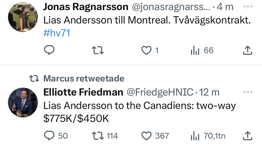The image size is (262, 150).
Task: Reply to Jonas Ragnarsson's tweet
Action: (x=49, y=50)
